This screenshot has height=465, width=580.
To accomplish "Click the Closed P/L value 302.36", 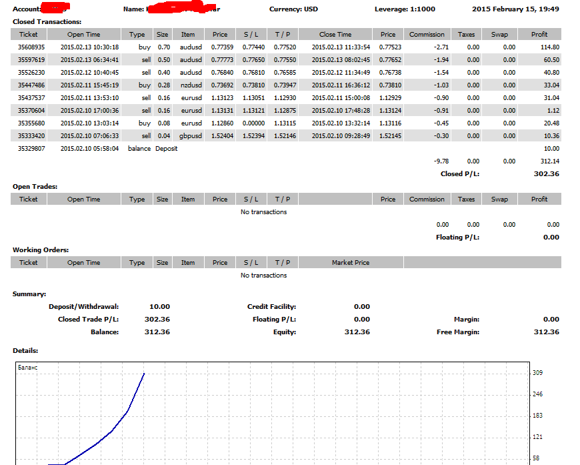I will coord(547,173).
